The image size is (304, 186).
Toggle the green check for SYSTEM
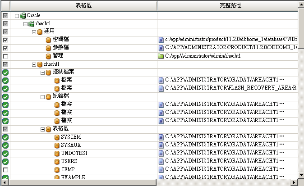coord(5,137)
